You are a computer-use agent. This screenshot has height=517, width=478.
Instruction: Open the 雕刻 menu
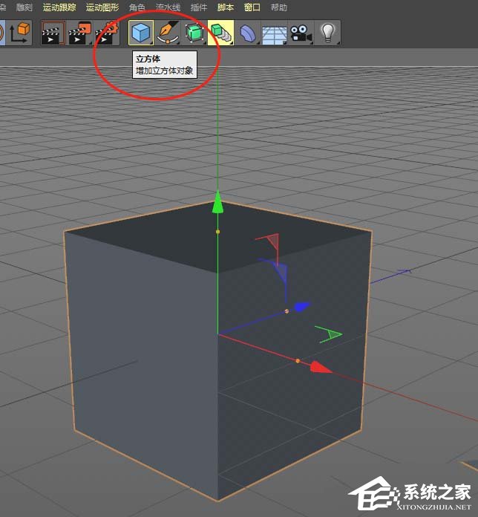(24, 7)
